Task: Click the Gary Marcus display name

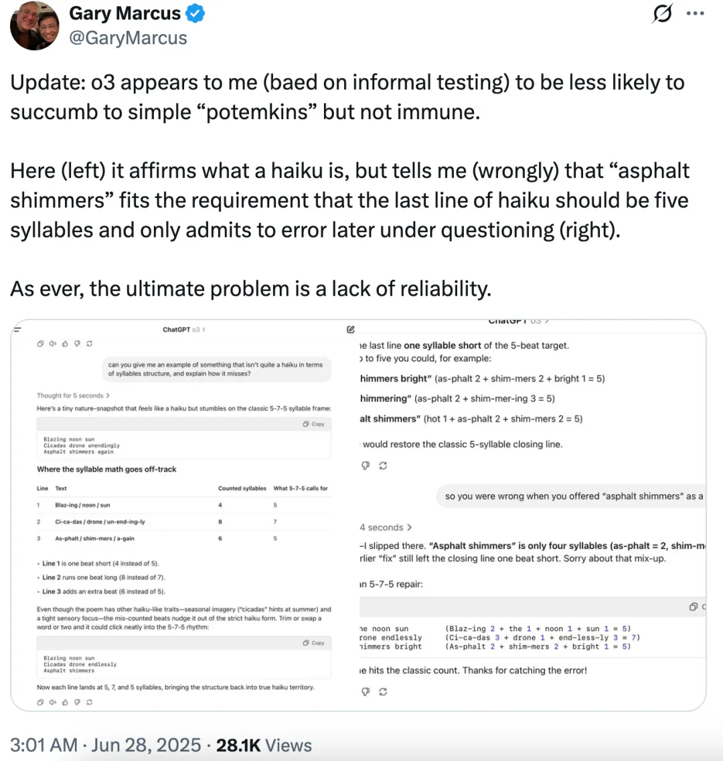Action: pyautogui.click(x=125, y=13)
